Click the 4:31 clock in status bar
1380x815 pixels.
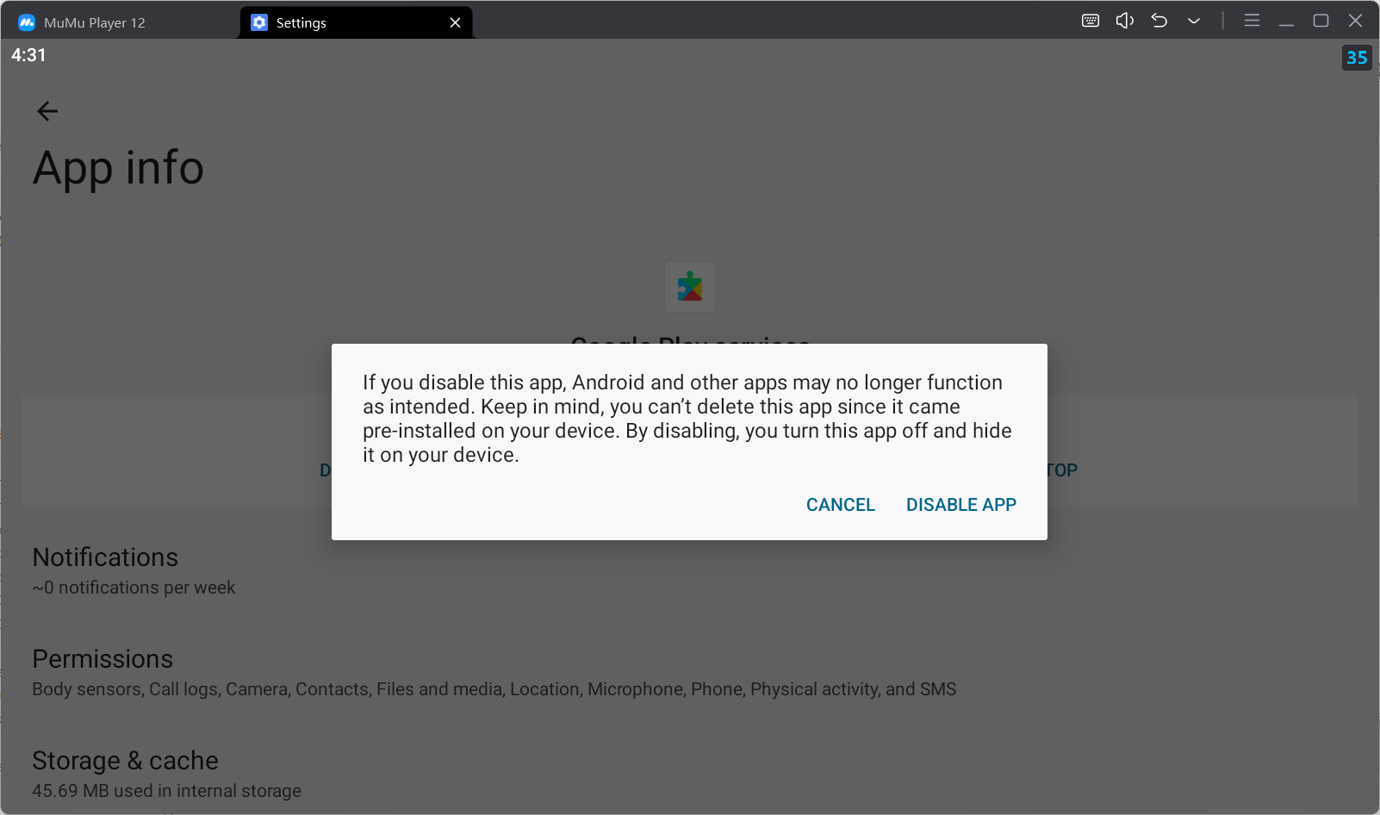point(28,54)
